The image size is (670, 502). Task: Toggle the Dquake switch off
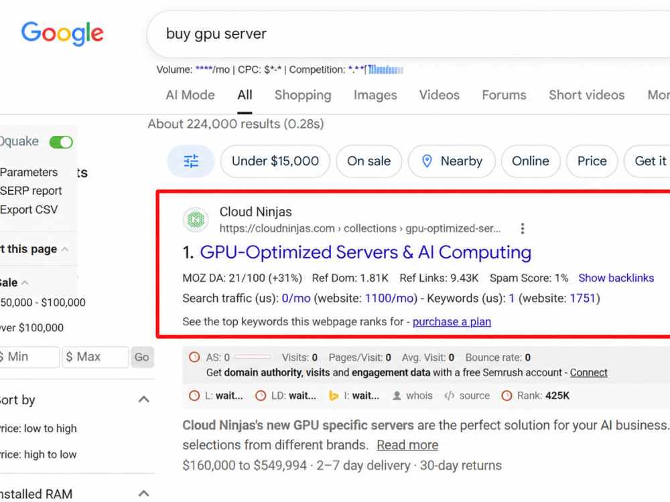pyautogui.click(x=61, y=142)
